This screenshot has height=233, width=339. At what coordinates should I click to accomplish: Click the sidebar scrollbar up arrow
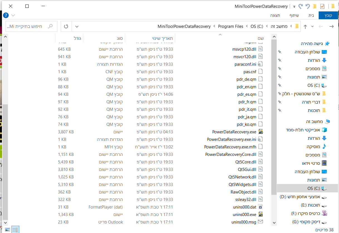[274, 36]
